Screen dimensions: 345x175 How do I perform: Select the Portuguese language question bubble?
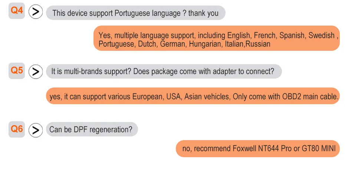tap(135, 13)
